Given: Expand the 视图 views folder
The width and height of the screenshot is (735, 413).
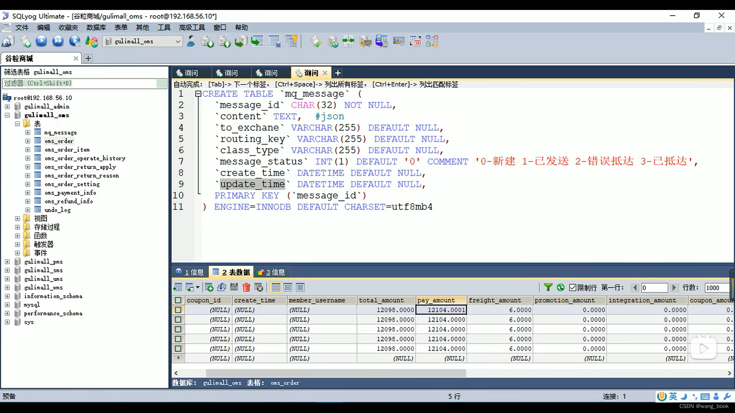Looking at the screenshot, I should [x=17, y=218].
